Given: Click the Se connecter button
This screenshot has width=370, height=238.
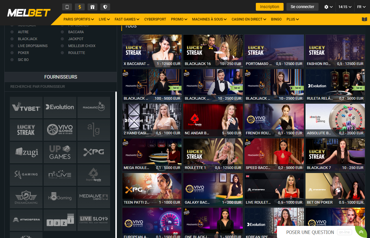Looking at the screenshot, I should point(302,7).
